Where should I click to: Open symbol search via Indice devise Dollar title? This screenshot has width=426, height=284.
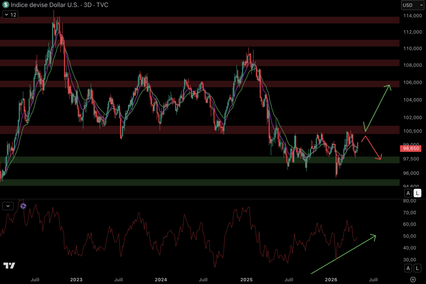click(45, 5)
